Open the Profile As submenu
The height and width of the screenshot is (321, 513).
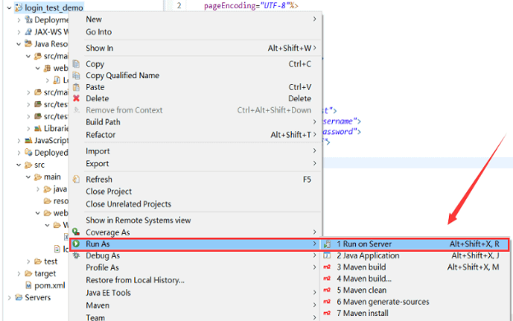tap(196, 267)
